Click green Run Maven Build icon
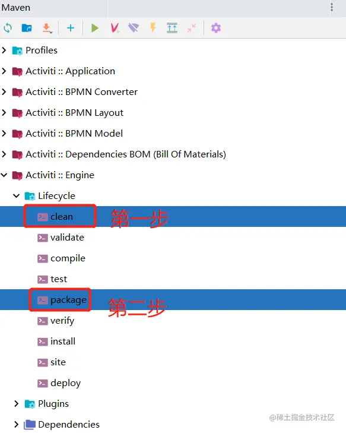Image resolution: width=346 pixels, height=433 pixels. [94, 28]
